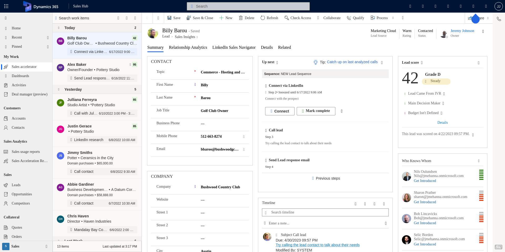Click the Search timeline field
This screenshot has width=505, height=252.
[325, 212]
